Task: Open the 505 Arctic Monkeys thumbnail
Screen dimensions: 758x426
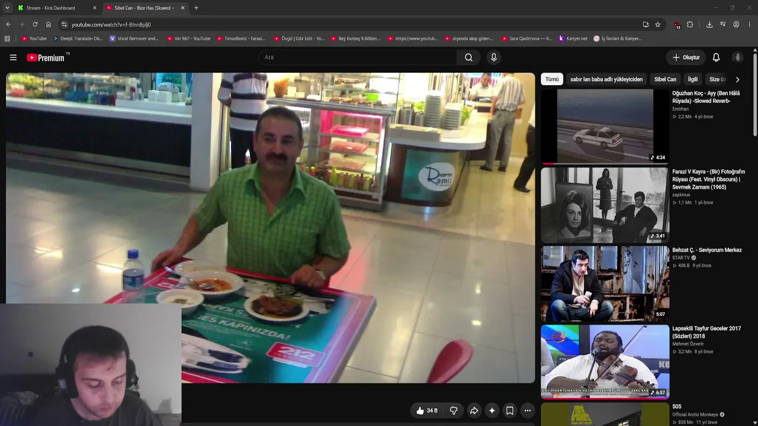Action: coord(605,414)
